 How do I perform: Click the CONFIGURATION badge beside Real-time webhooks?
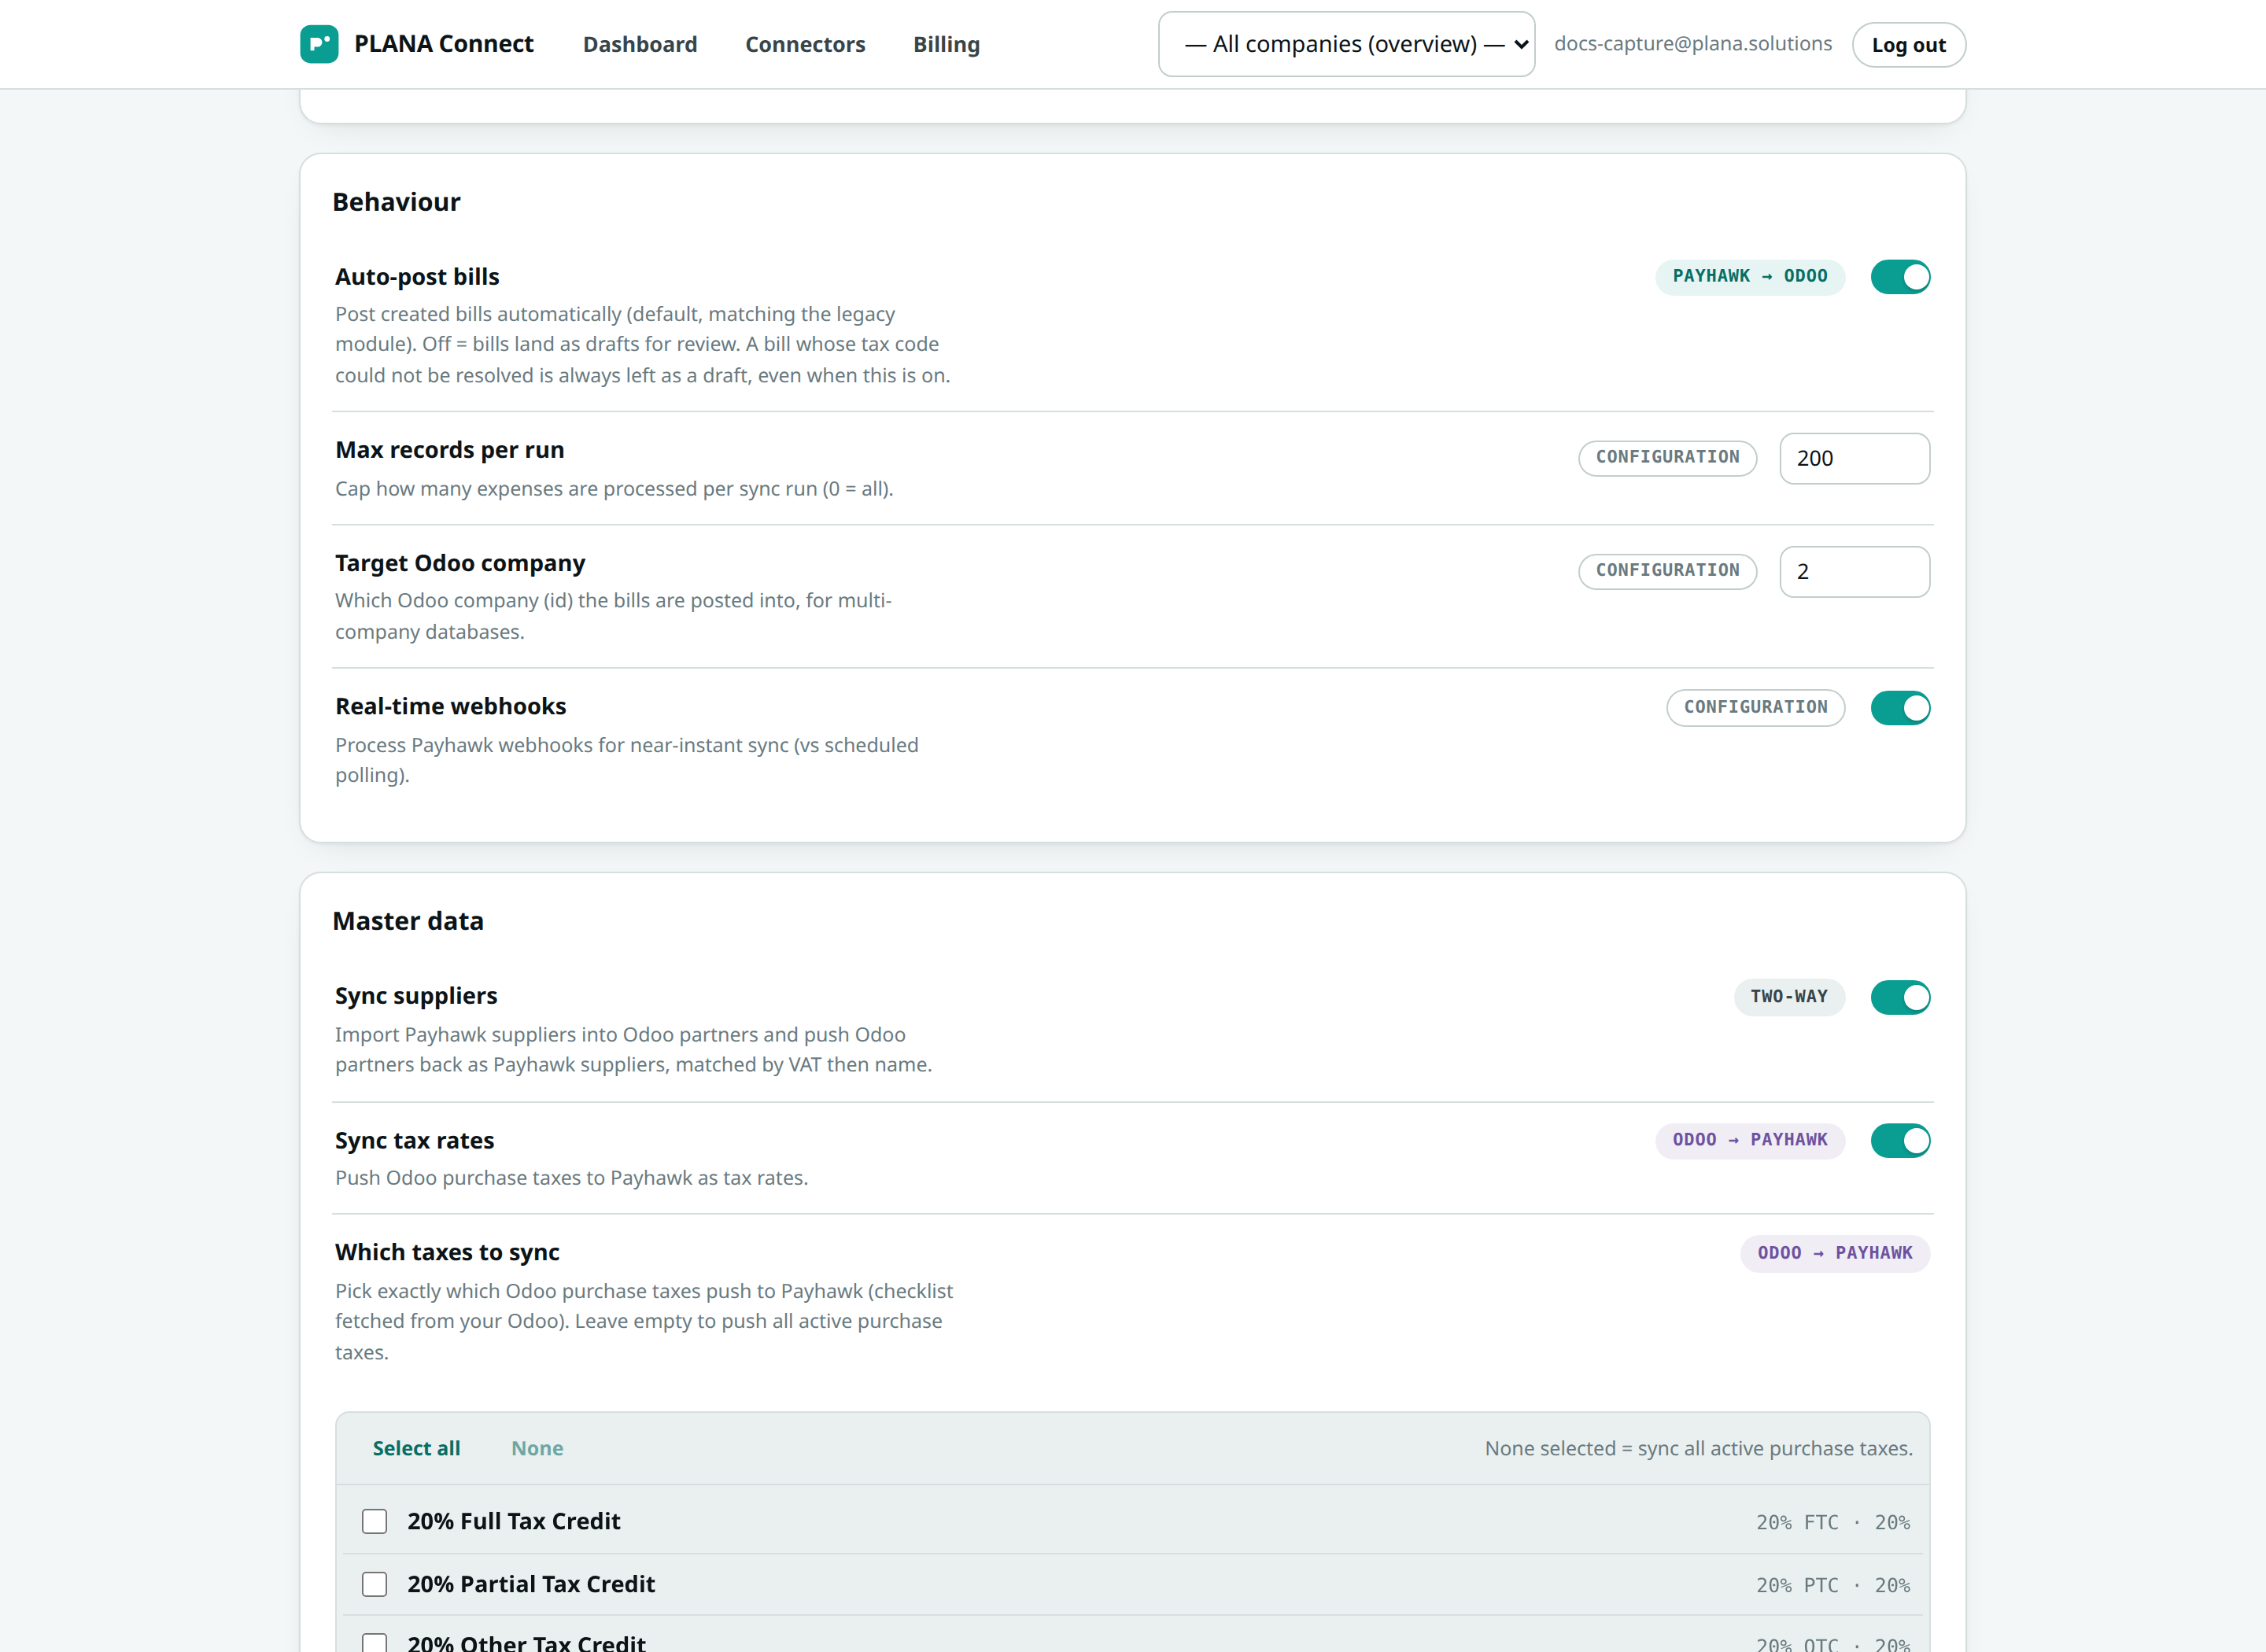[x=1755, y=707]
